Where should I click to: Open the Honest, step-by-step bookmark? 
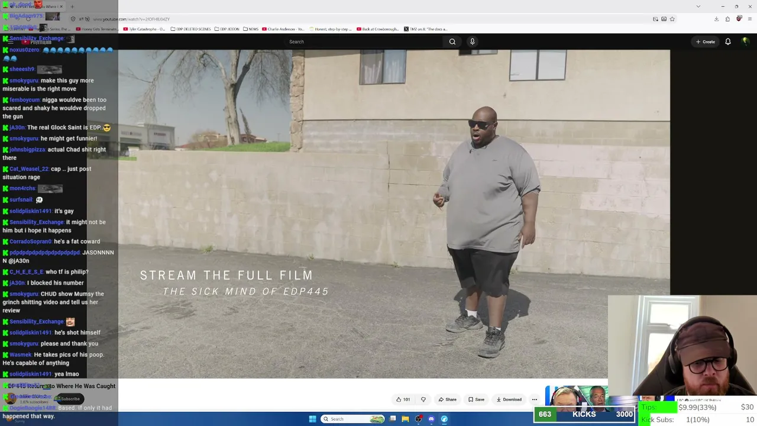click(x=331, y=29)
